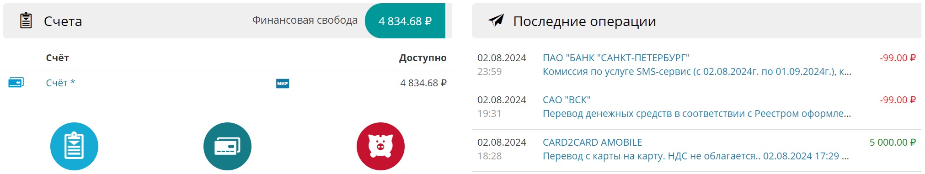The width and height of the screenshot is (925, 174).
Task: Click the Счета section heading
Action: tap(63, 21)
